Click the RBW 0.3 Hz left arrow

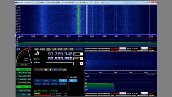(x=121, y=93)
